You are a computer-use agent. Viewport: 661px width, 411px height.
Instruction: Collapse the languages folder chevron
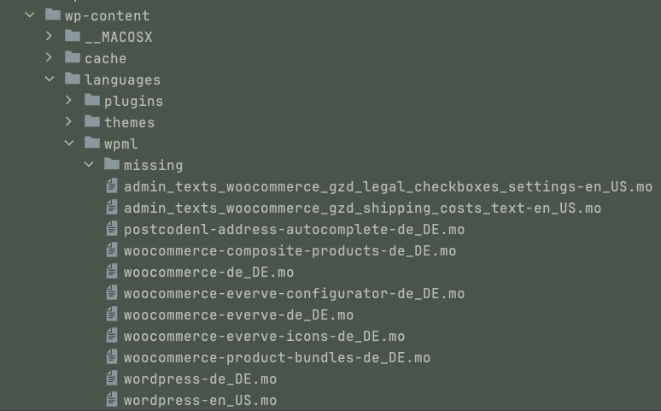(x=50, y=79)
